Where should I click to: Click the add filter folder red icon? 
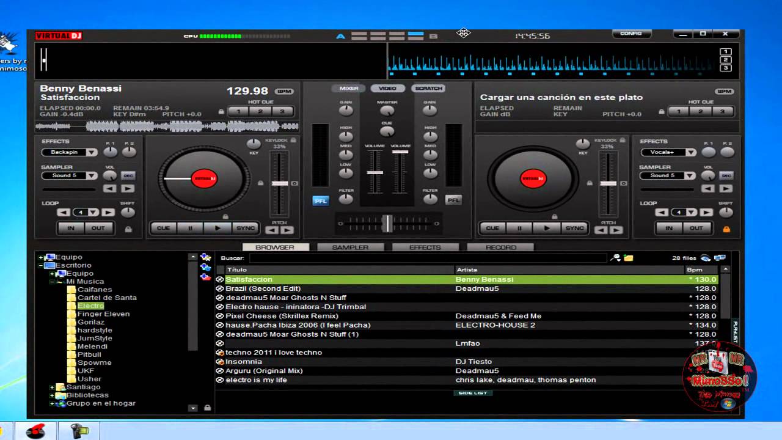click(205, 277)
